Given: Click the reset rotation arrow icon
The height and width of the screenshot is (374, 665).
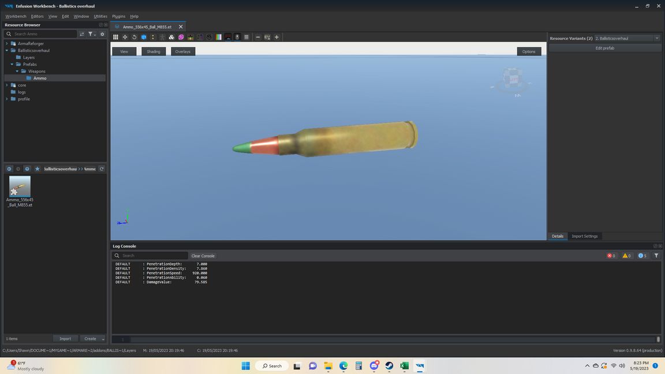Looking at the screenshot, I should (x=135, y=37).
